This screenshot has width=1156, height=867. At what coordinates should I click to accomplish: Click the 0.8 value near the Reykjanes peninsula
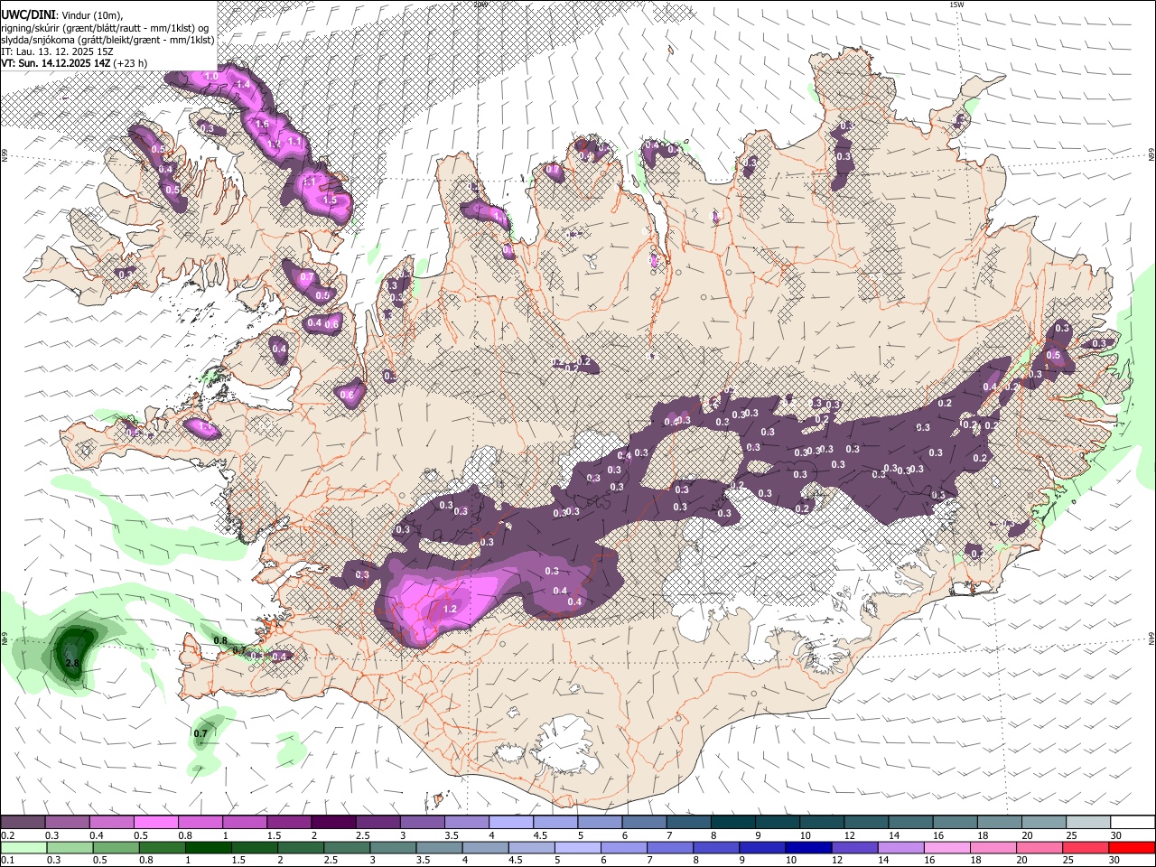click(x=220, y=640)
